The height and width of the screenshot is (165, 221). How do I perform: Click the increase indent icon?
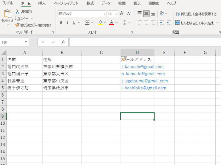tap(169, 23)
